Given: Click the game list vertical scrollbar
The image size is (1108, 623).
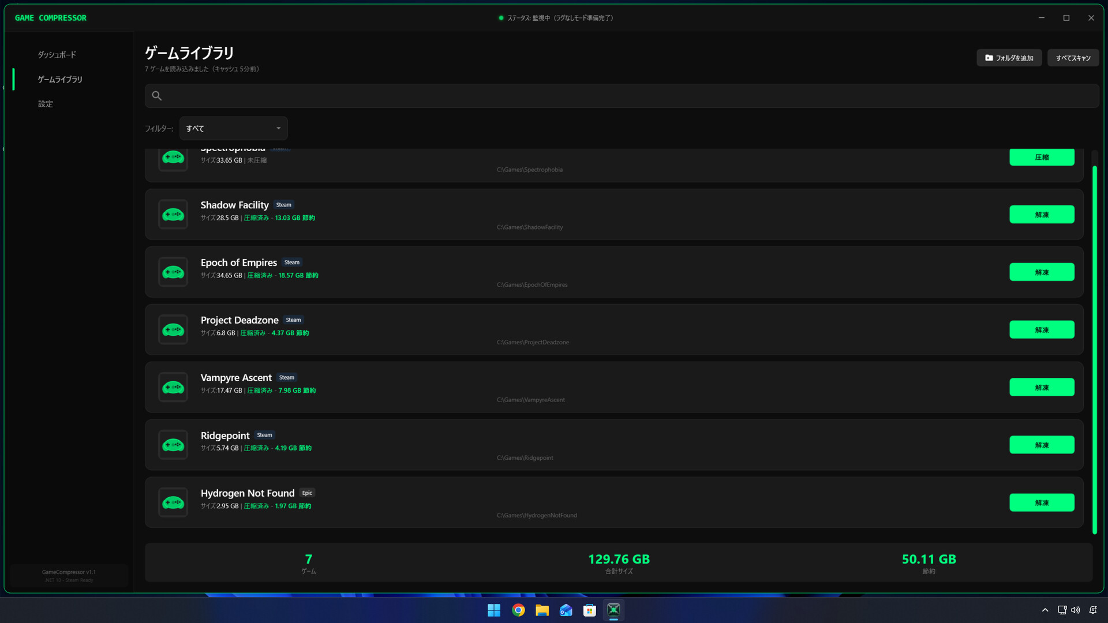Looking at the screenshot, I should click(1095, 346).
